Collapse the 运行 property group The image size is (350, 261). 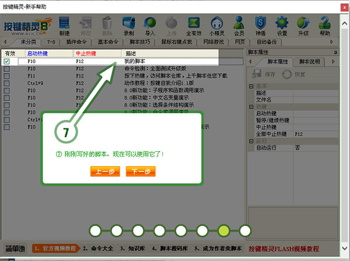pyautogui.click(x=251, y=141)
